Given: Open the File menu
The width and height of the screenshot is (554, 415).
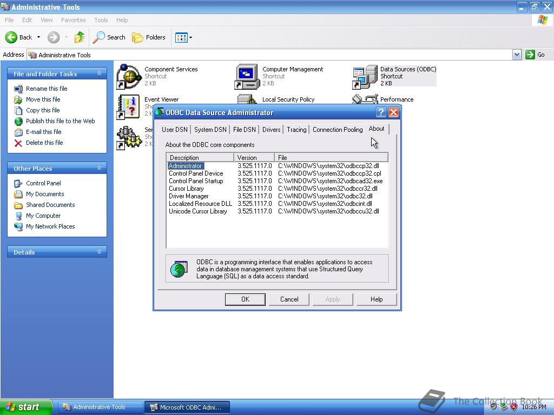Looking at the screenshot, I should tap(10, 20).
